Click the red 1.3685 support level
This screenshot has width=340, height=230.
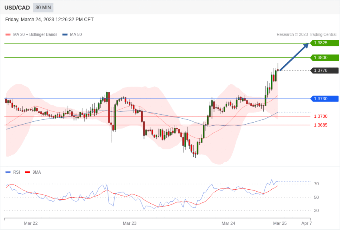321,125
